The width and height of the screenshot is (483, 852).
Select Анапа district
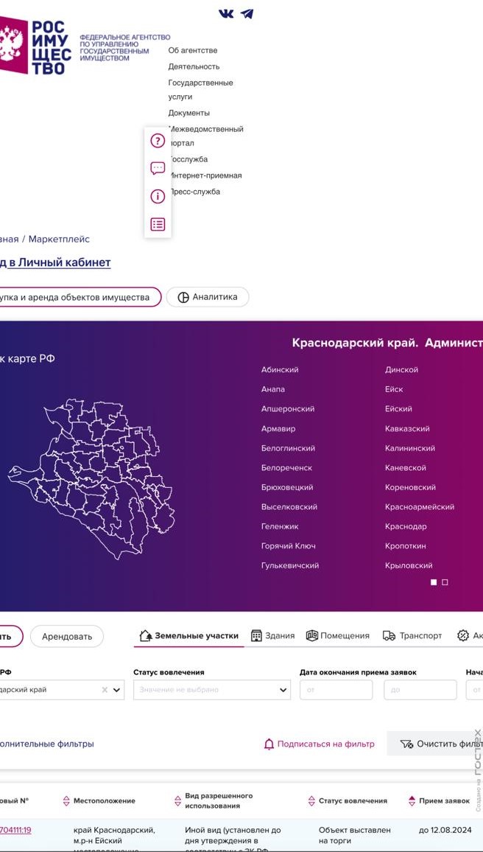pyautogui.click(x=273, y=390)
